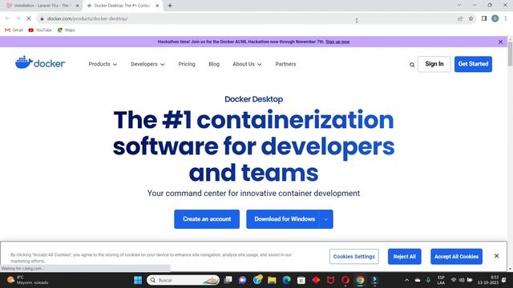Open the clock and date in taskbar
This screenshot has width=513, height=288.
[488, 280]
